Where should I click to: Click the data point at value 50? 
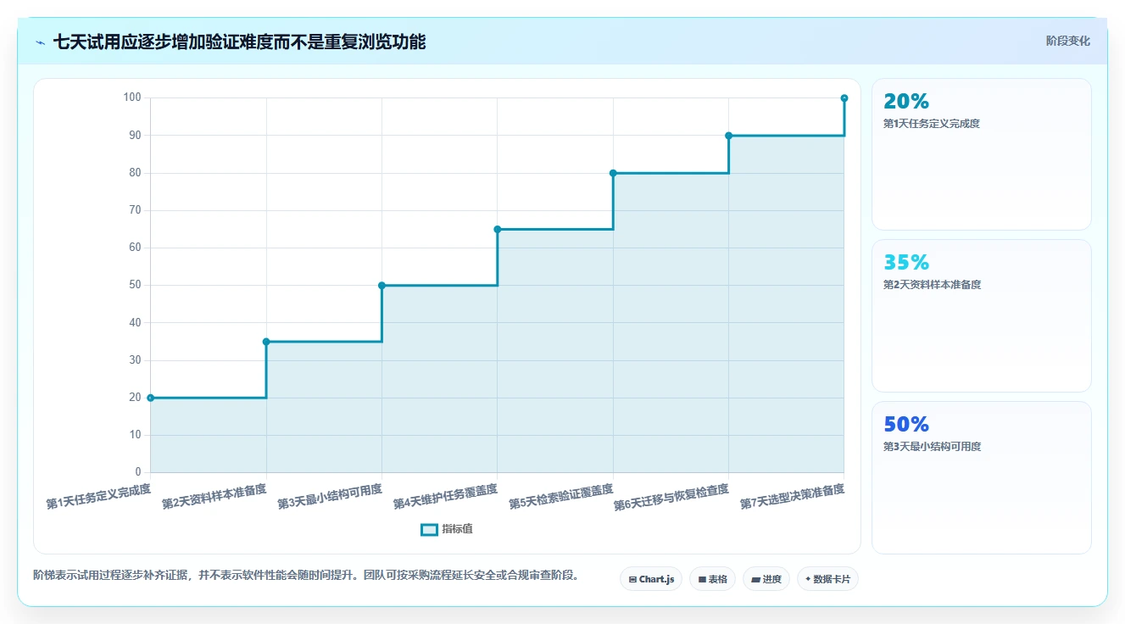pos(381,286)
